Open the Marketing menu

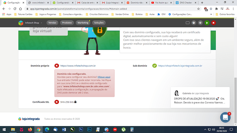(x=83, y=23)
